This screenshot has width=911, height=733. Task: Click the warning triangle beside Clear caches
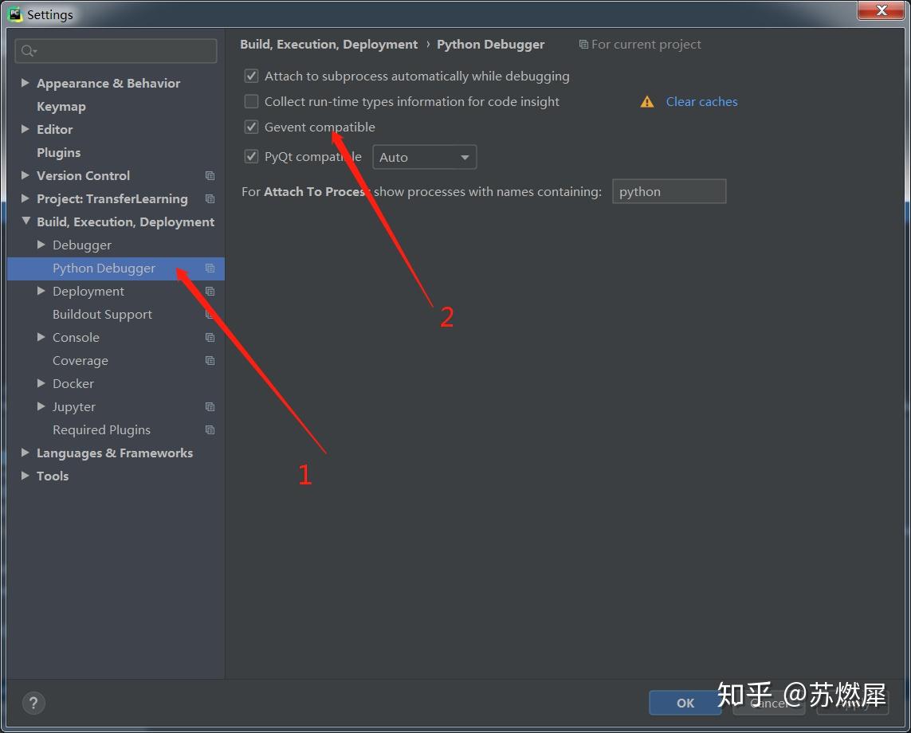647,102
